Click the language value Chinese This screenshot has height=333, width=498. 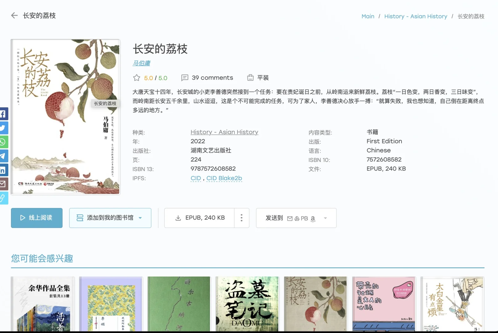tap(379, 150)
